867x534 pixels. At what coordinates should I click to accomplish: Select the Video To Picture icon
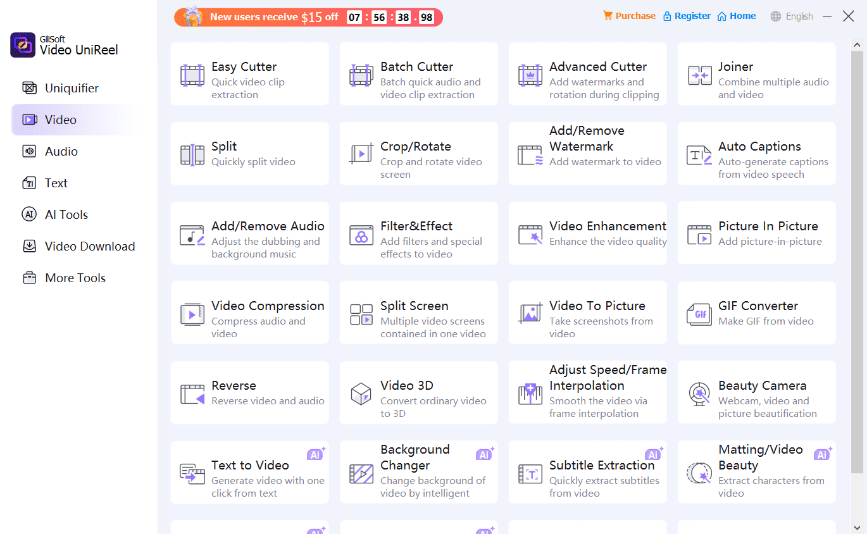530,313
